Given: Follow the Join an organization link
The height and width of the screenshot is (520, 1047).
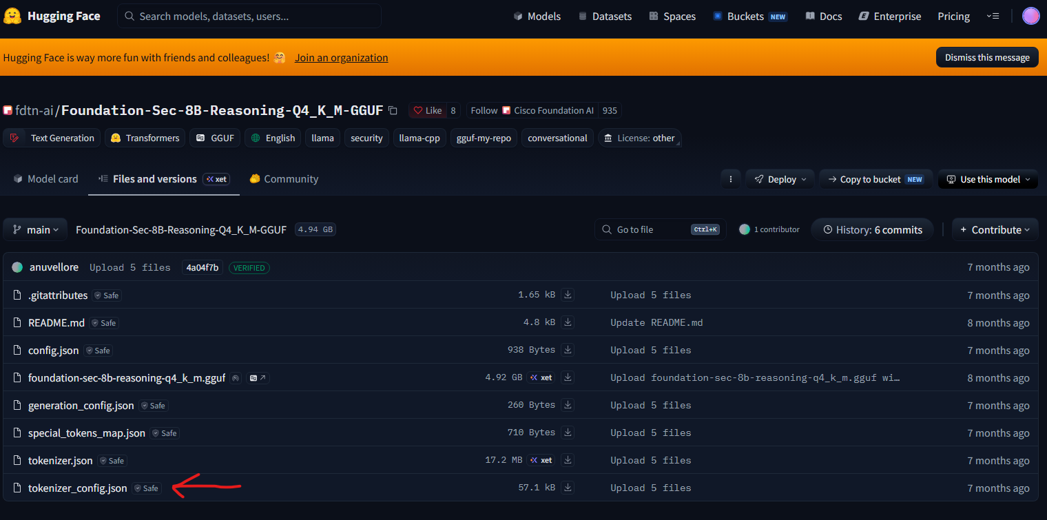Looking at the screenshot, I should (x=342, y=58).
